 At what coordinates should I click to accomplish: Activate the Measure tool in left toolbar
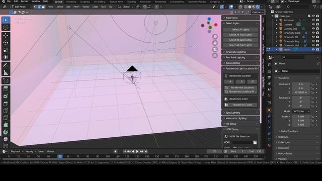click(6, 72)
